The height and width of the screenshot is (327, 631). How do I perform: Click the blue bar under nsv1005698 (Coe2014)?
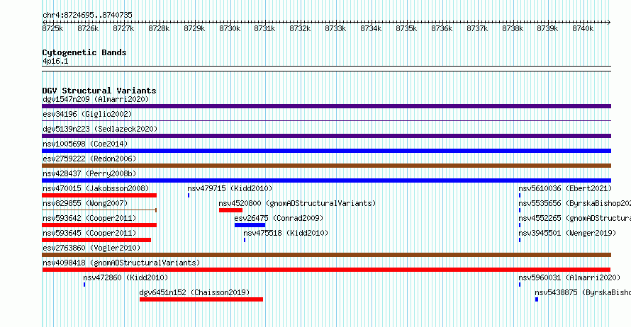[326, 151]
